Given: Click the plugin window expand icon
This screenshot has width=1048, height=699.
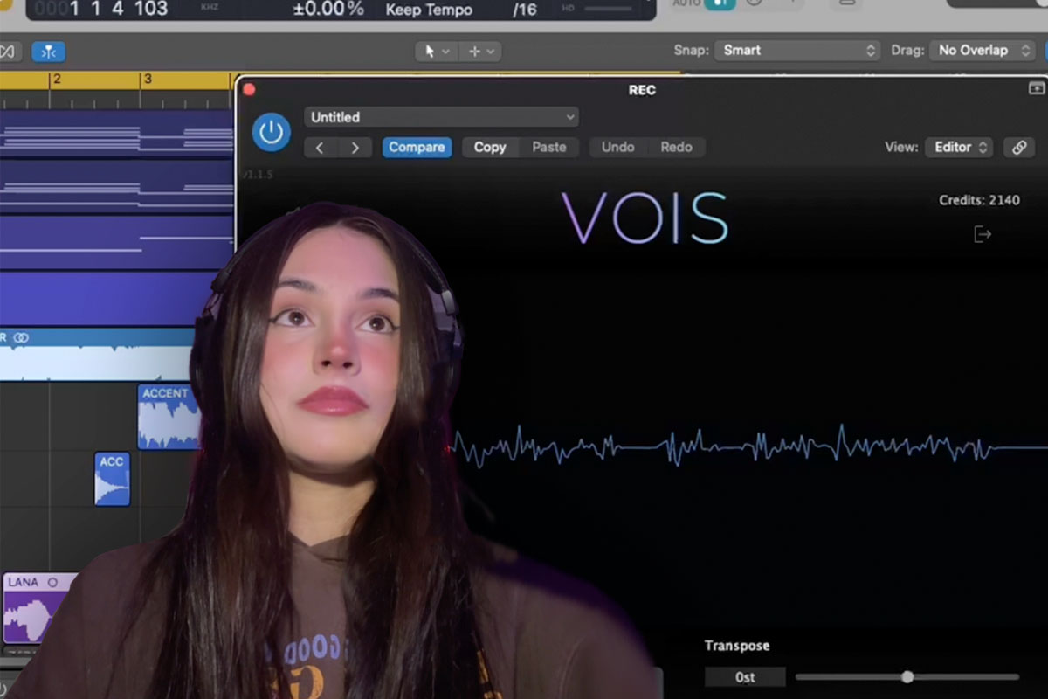Looking at the screenshot, I should 1036,89.
